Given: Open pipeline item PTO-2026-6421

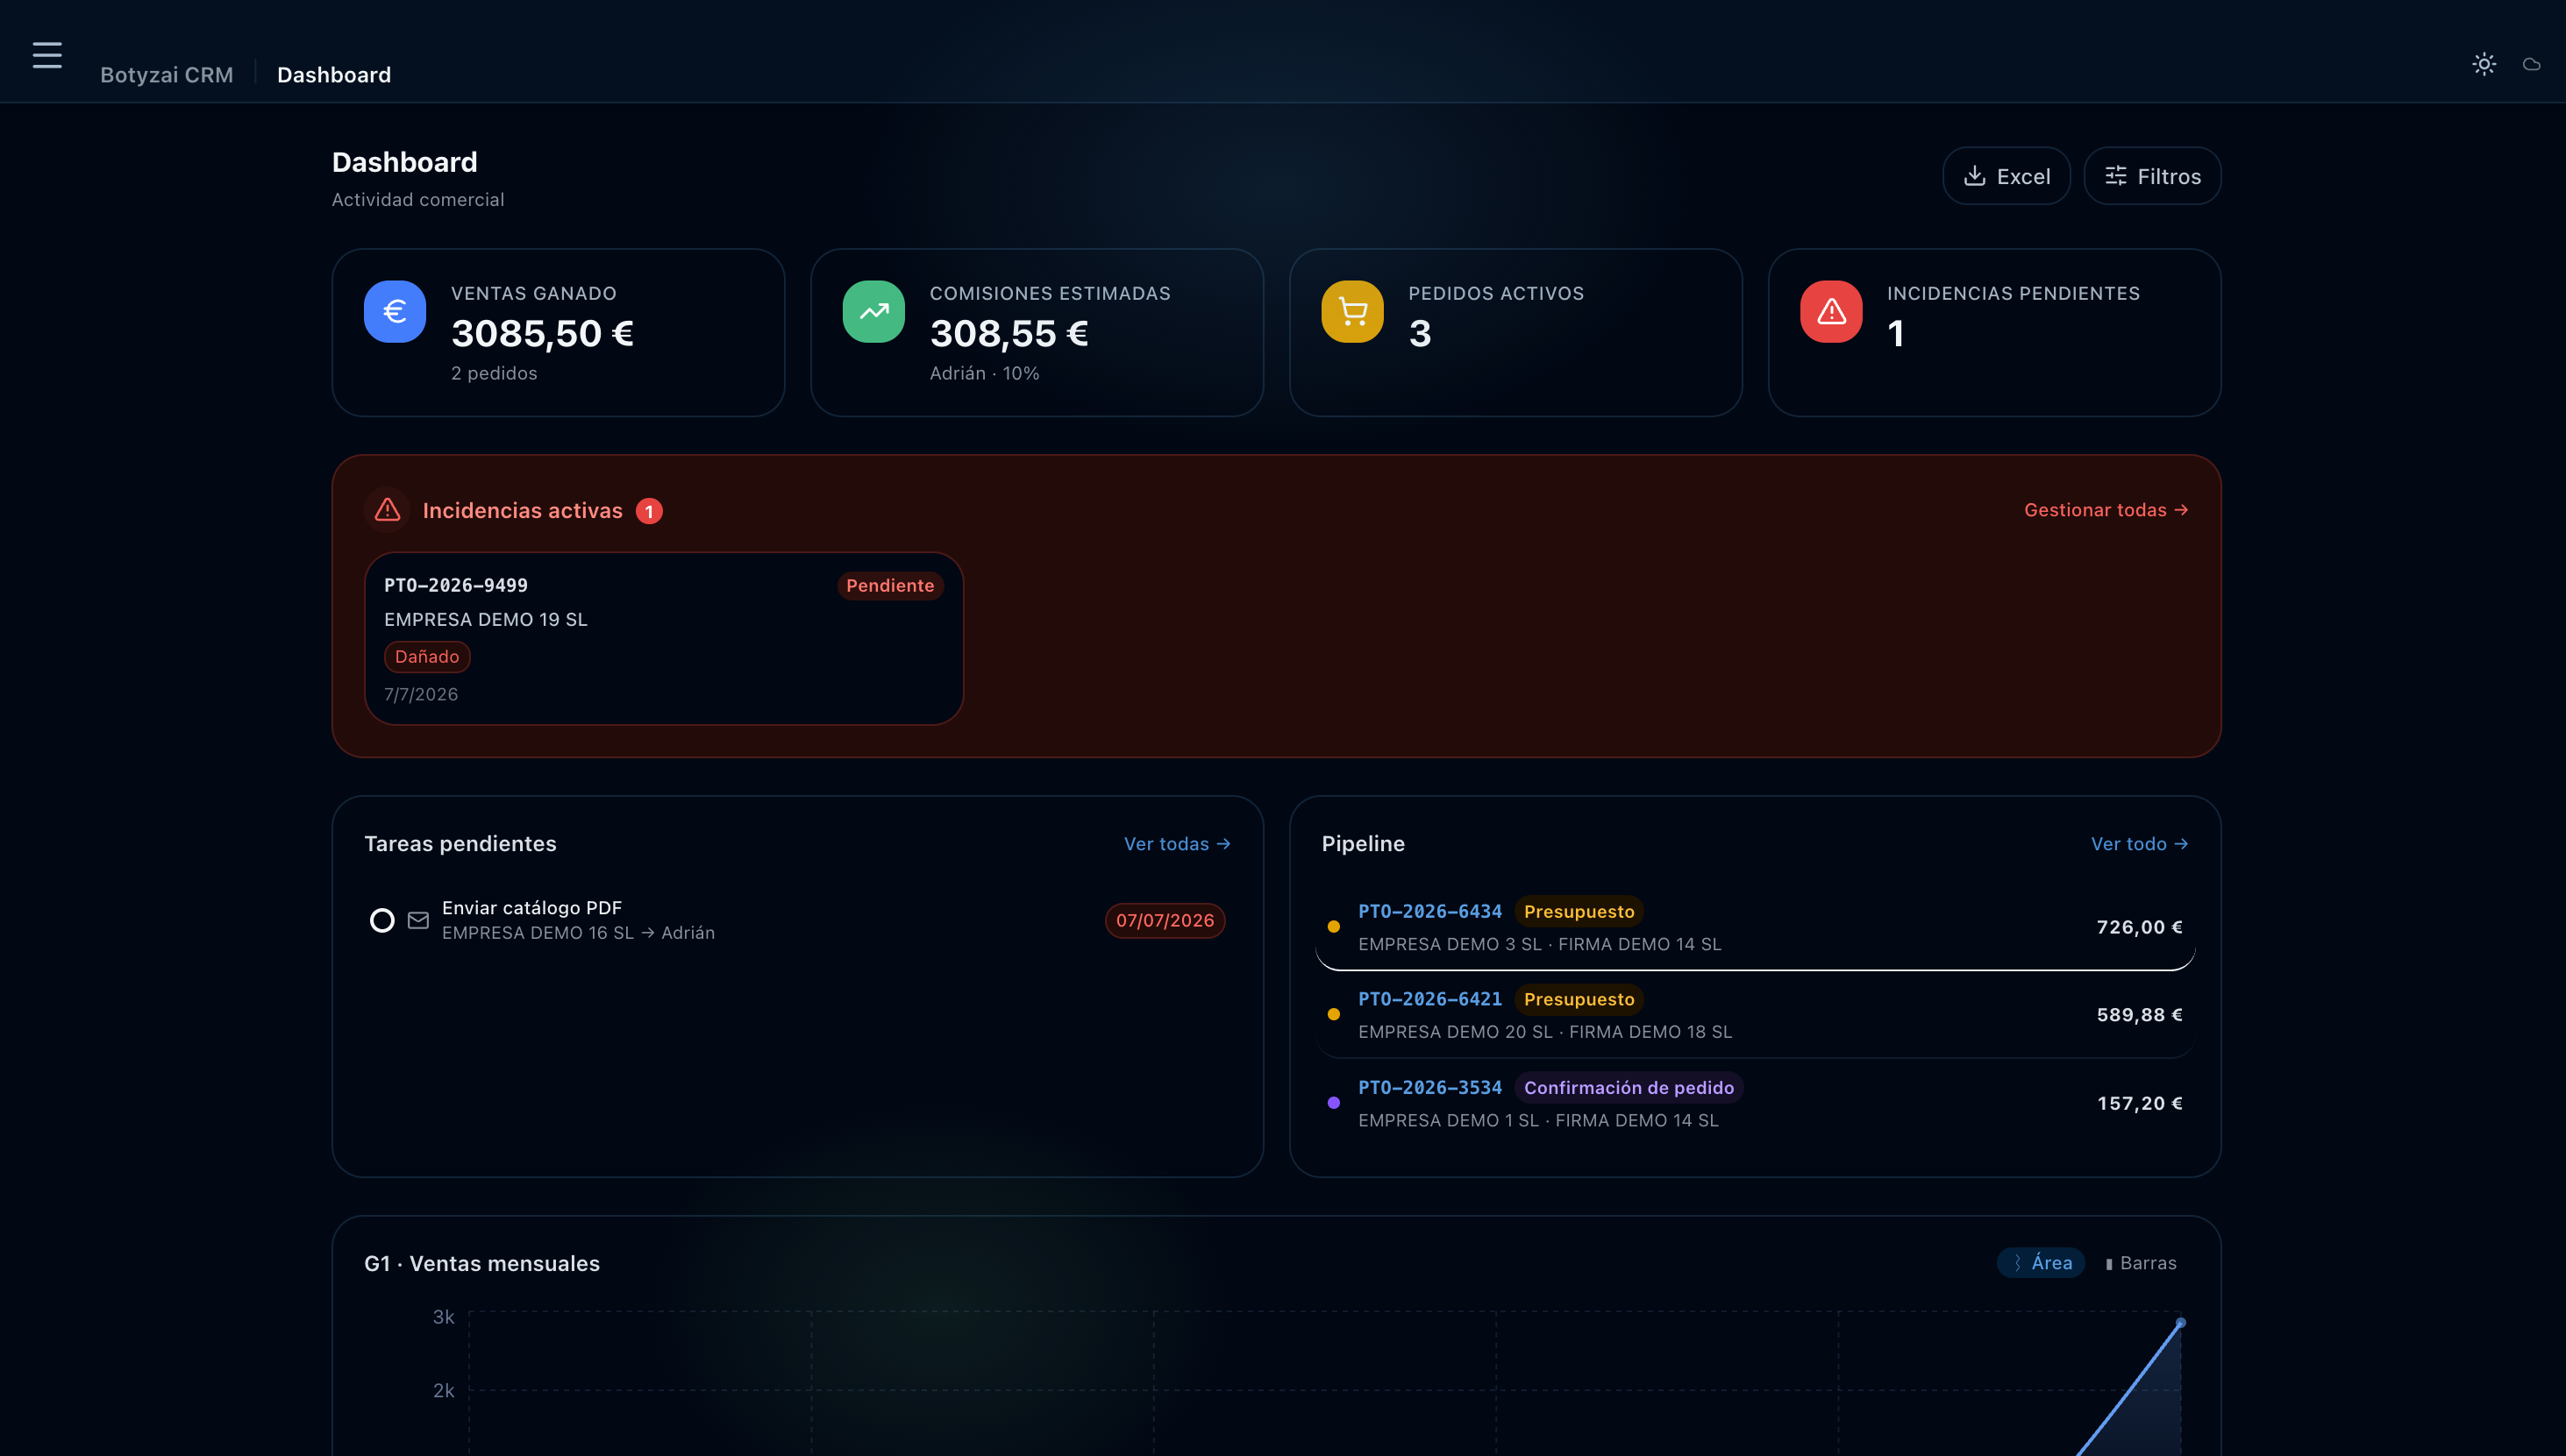Looking at the screenshot, I should (x=1756, y=1014).
